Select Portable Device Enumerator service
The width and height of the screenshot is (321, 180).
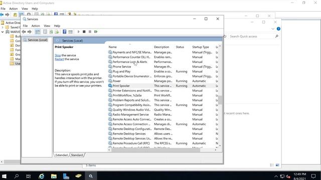pyautogui.click(x=163, y=76)
